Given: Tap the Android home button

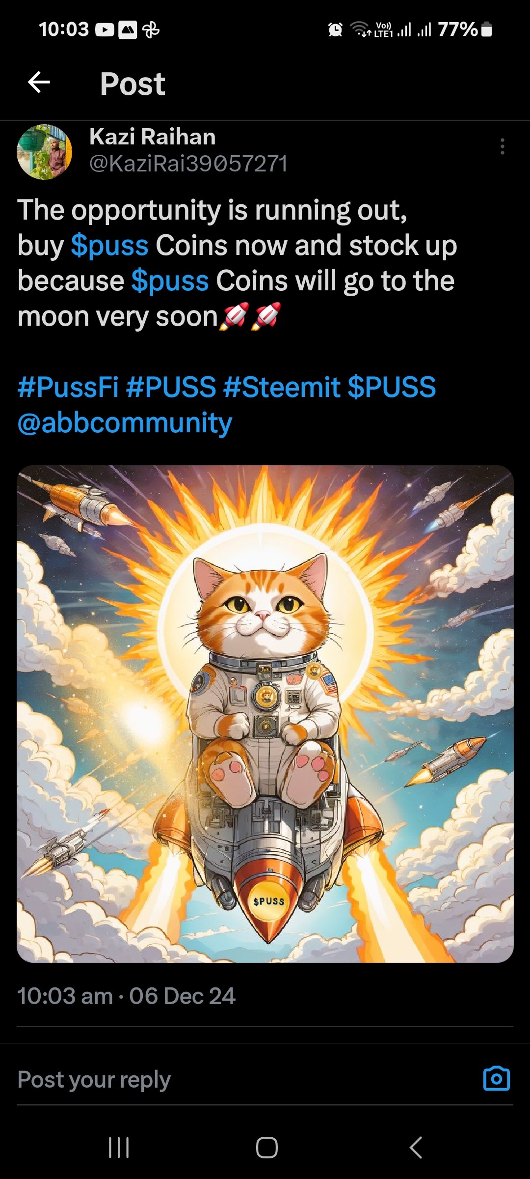Looking at the screenshot, I should pos(267,1148).
